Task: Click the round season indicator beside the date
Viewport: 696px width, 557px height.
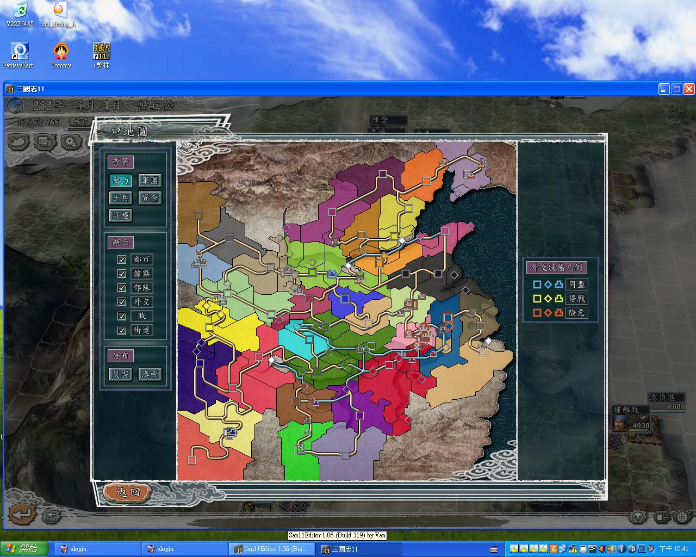Action: [x=16, y=106]
